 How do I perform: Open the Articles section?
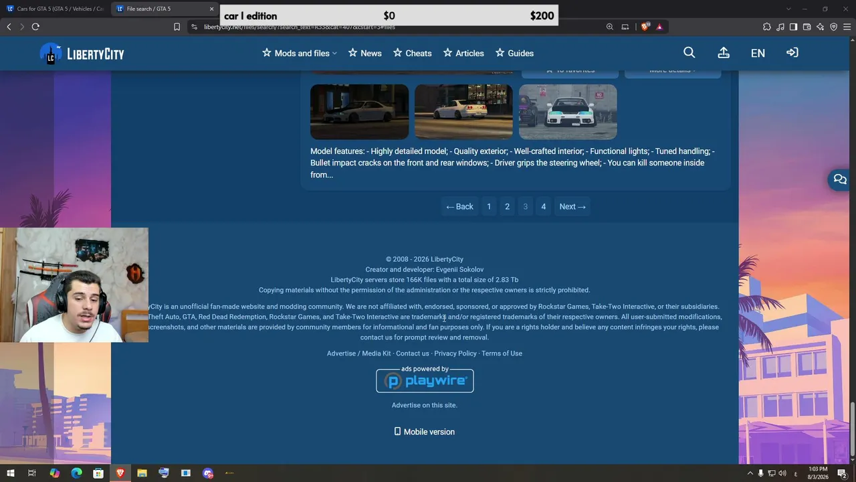463,54
